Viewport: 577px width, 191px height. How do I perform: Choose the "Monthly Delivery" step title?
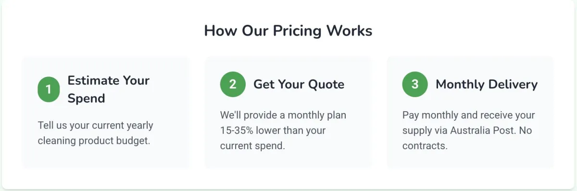click(x=486, y=84)
